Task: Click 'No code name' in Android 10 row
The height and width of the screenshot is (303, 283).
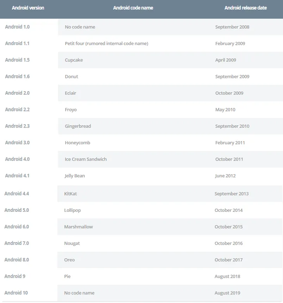Action: click(x=79, y=293)
